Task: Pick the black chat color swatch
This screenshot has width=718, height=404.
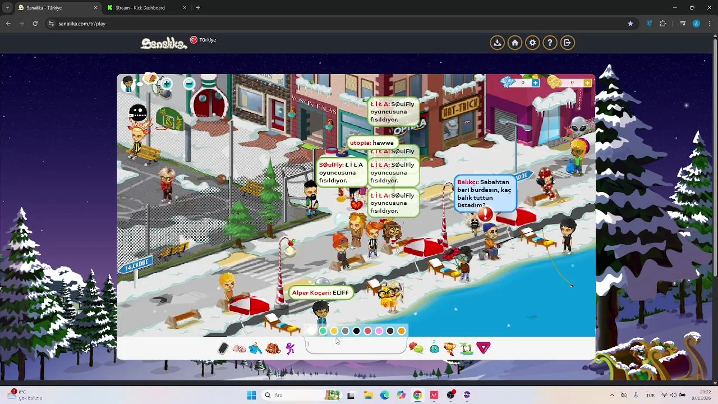Action: (x=356, y=331)
